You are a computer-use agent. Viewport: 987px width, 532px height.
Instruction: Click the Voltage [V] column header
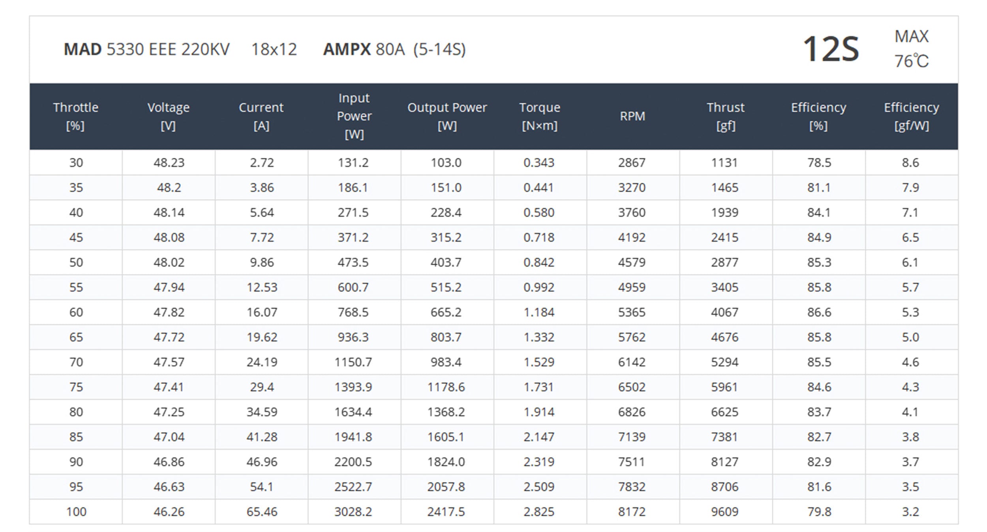pyautogui.click(x=169, y=116)
